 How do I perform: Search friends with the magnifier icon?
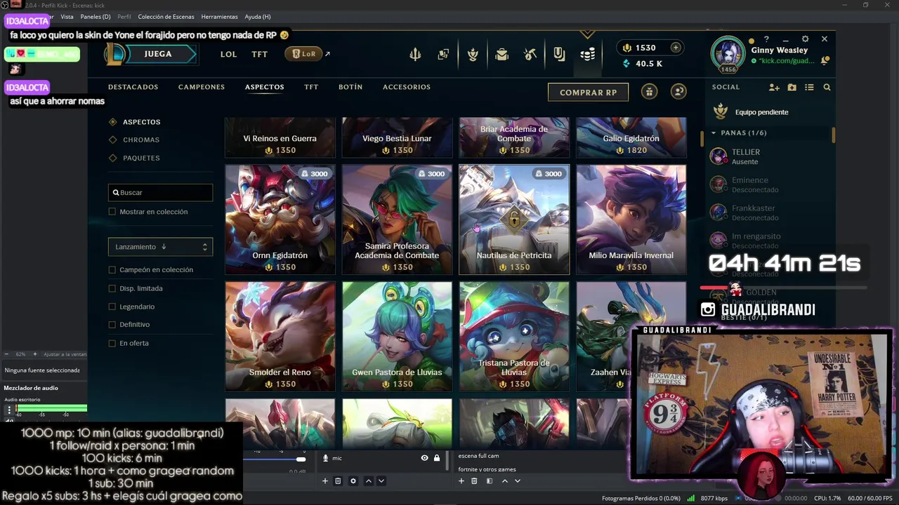[x=827, y=87]
